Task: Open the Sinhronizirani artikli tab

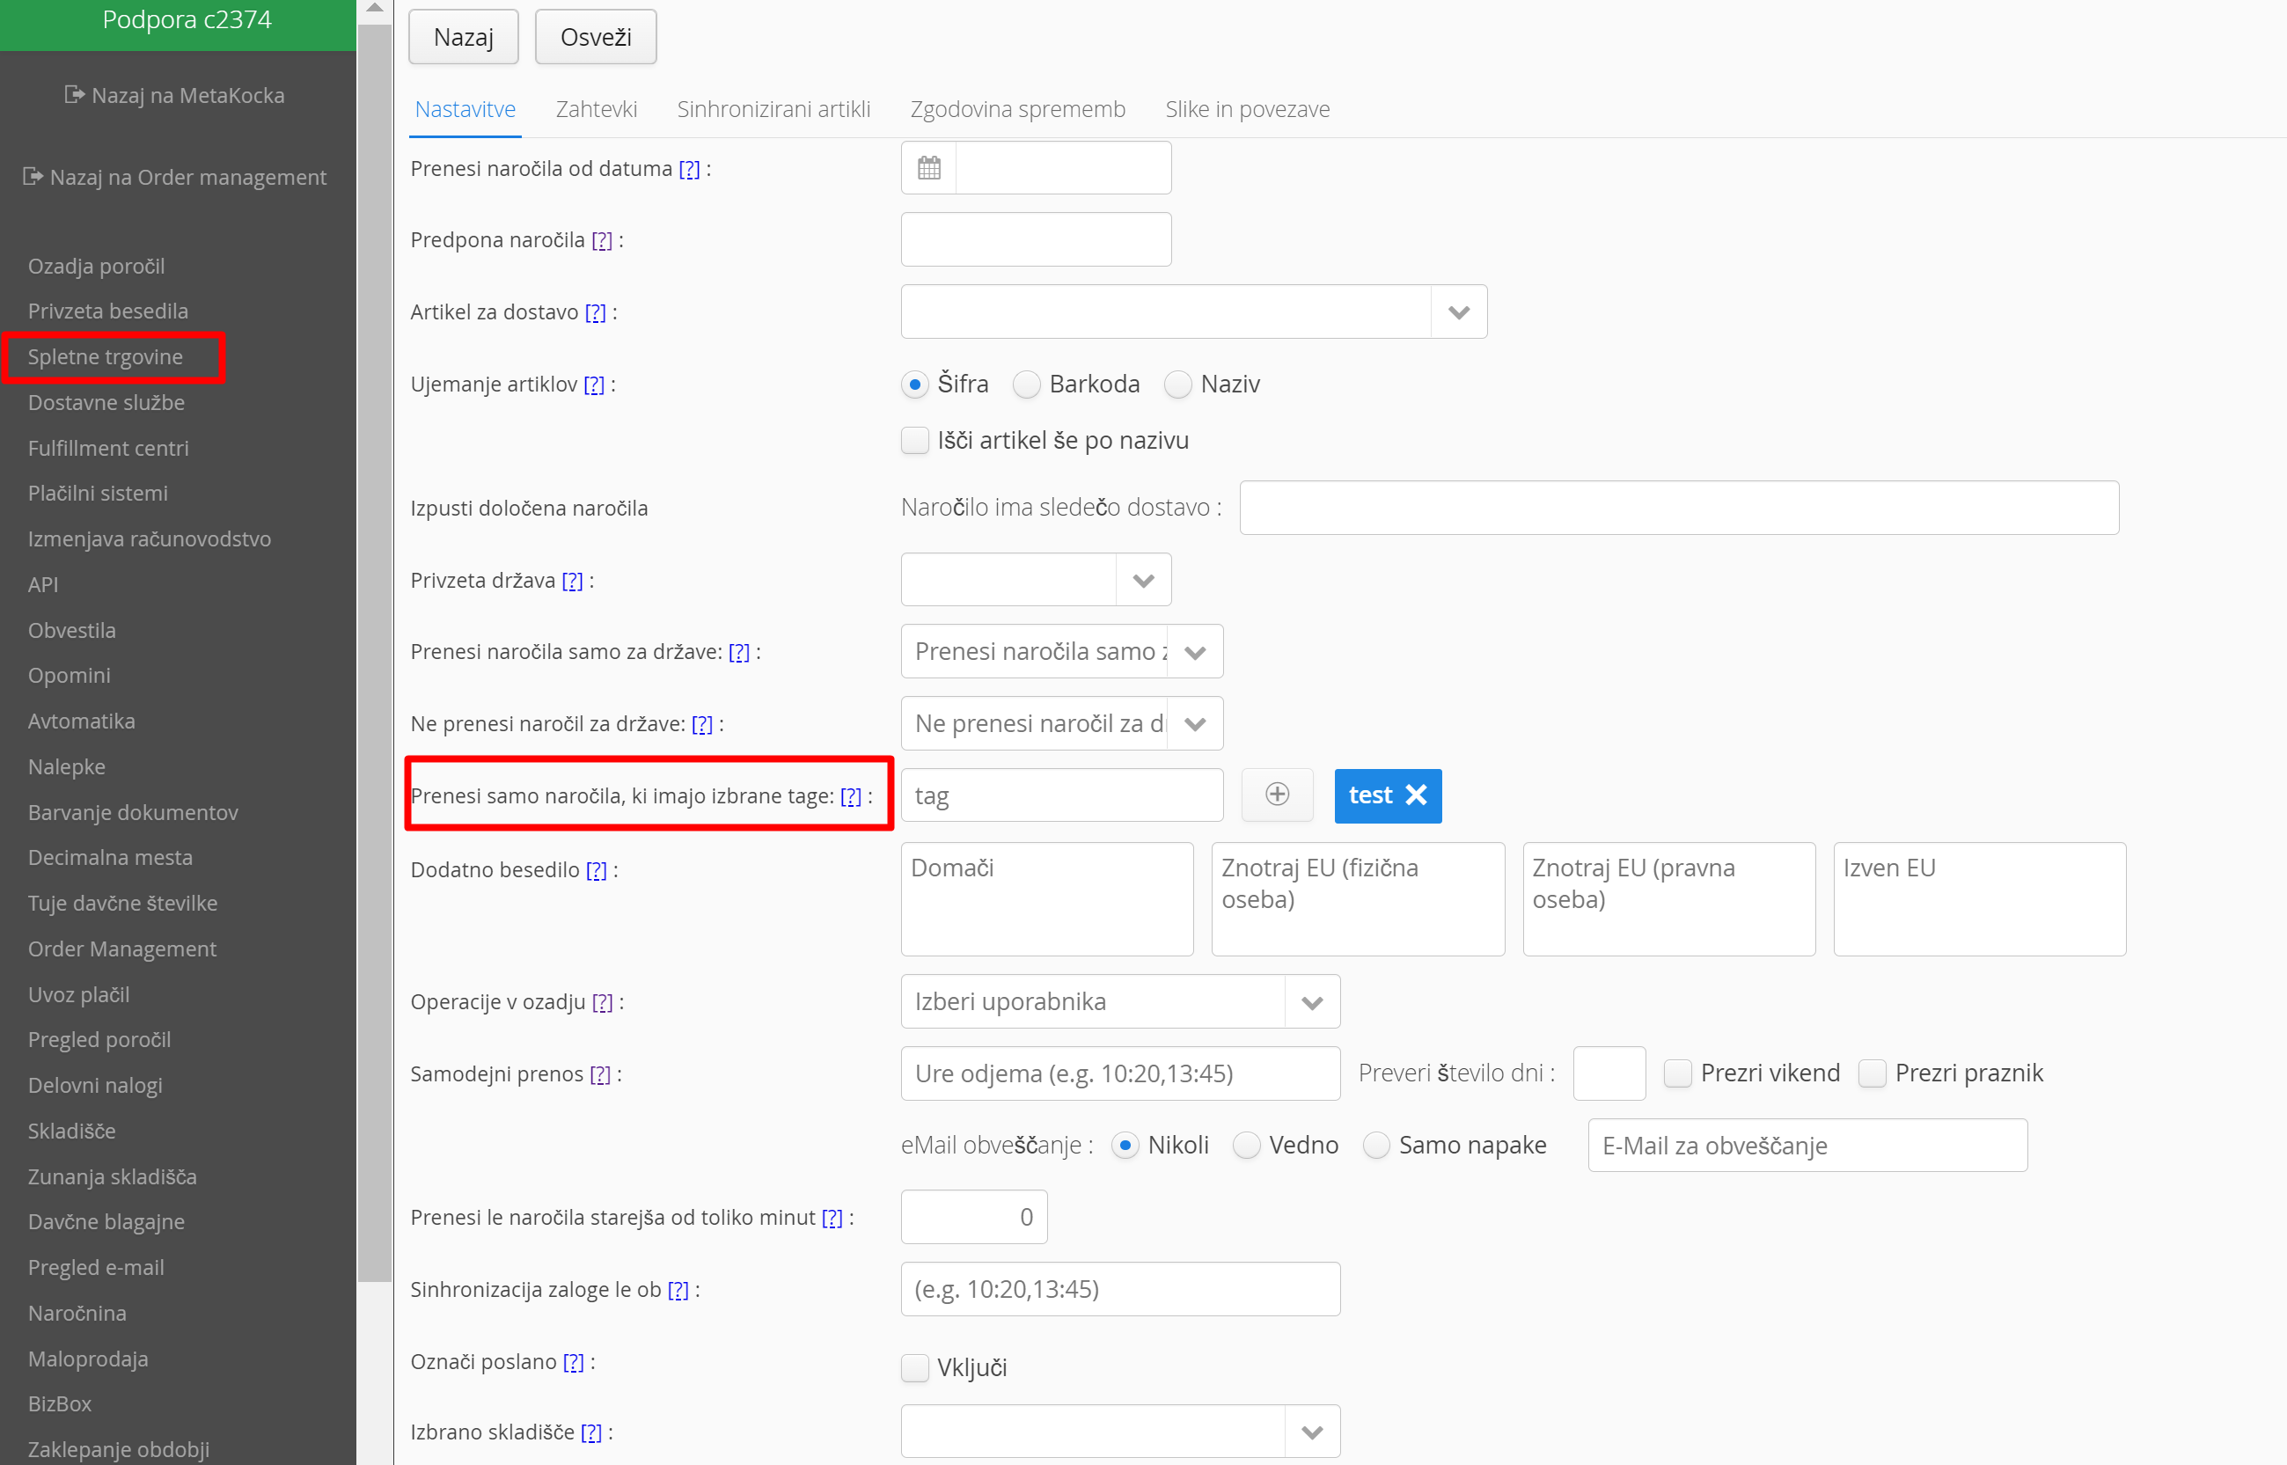Action: pyautogui.click(x=773, y=109)
